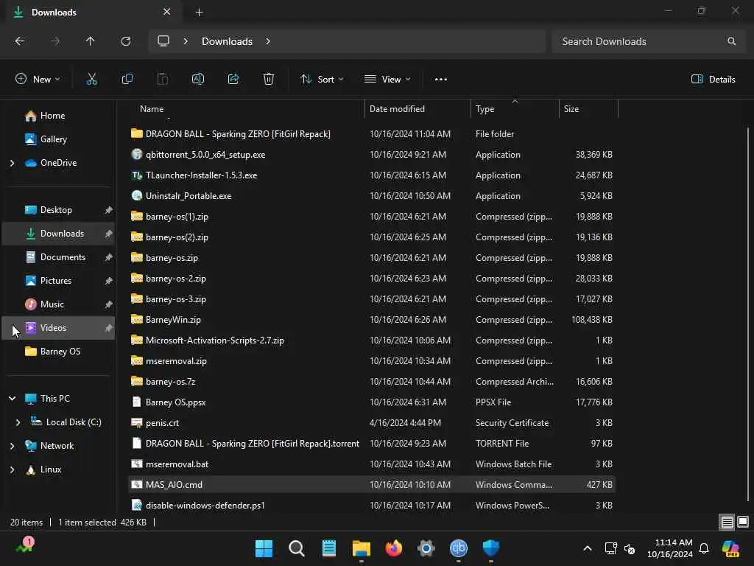Open Pictures in the sidebar
The width and height of the screenshot is (754, 566).
59,281
